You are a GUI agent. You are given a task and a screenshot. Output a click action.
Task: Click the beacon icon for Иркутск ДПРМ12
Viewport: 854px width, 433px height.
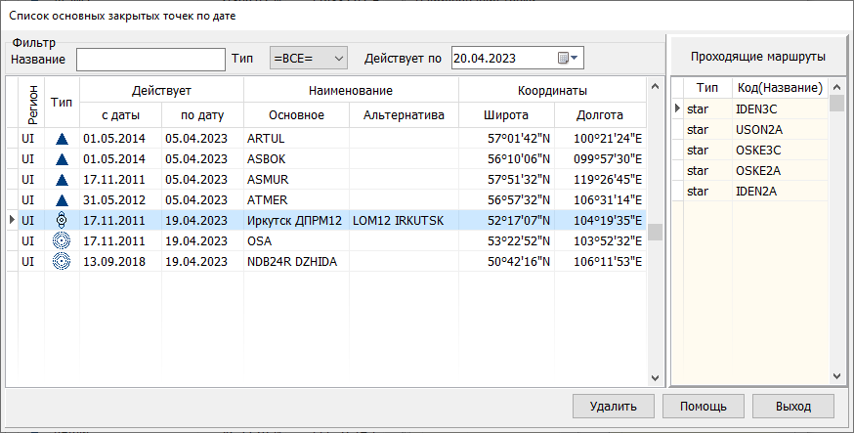(x=62, y=220)
